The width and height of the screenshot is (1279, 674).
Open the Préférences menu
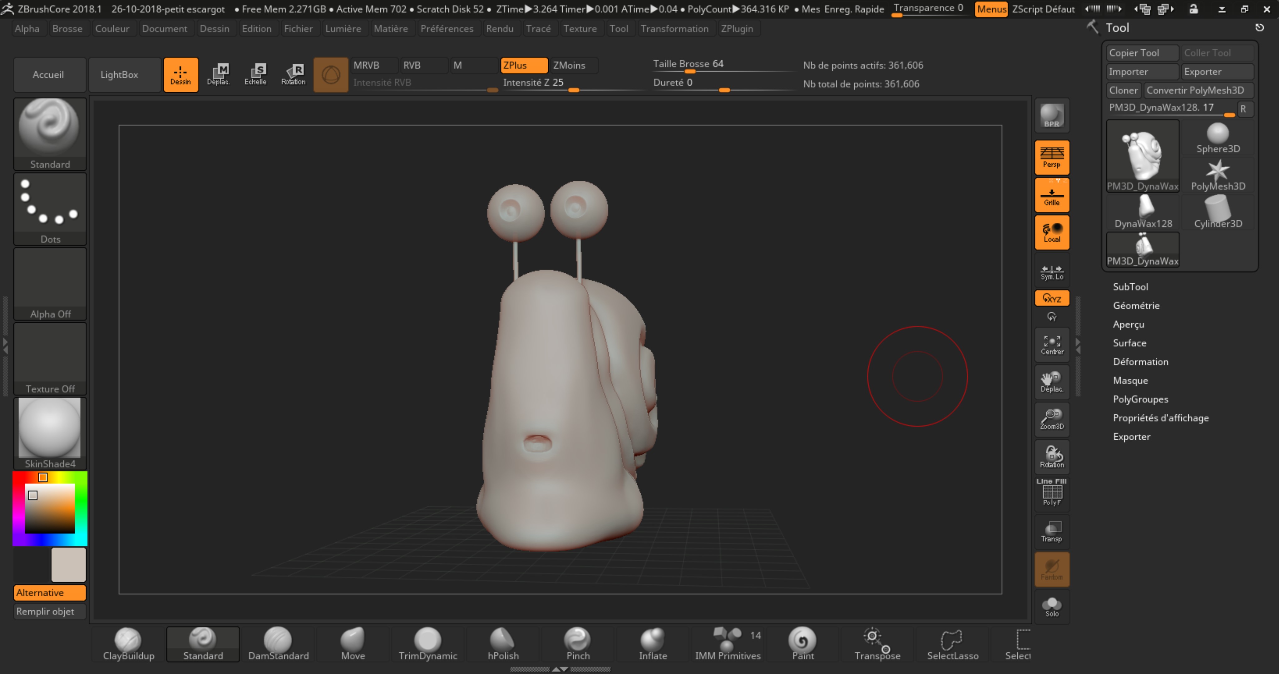446,29
